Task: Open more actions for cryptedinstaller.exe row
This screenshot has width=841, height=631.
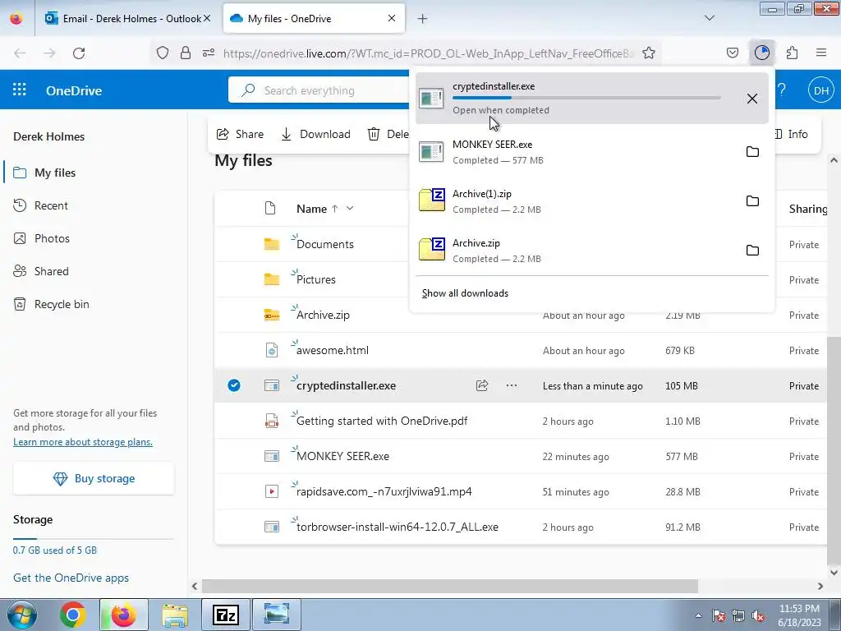Action: [x=512, y=385]
